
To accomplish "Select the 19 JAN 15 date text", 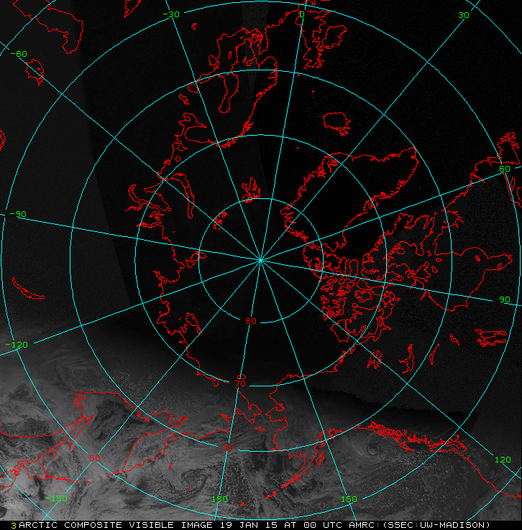I will point(248,525).
